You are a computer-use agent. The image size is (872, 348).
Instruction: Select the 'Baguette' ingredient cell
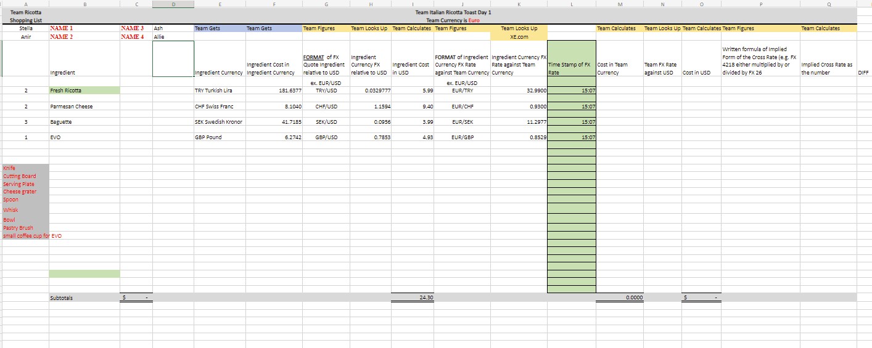[x=84, y=122]
